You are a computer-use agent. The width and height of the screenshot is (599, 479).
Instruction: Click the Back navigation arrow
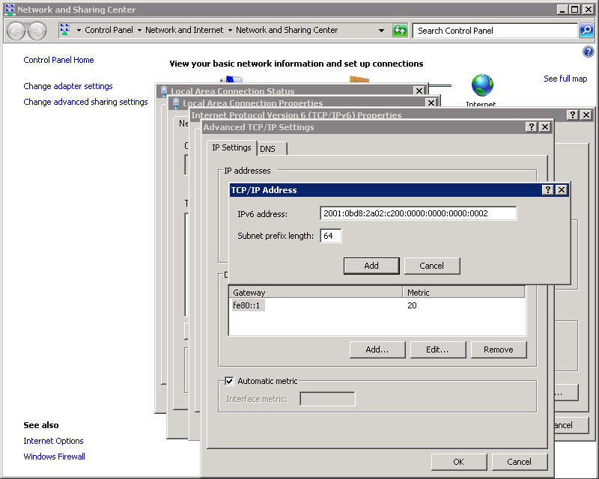coord(16,31)
